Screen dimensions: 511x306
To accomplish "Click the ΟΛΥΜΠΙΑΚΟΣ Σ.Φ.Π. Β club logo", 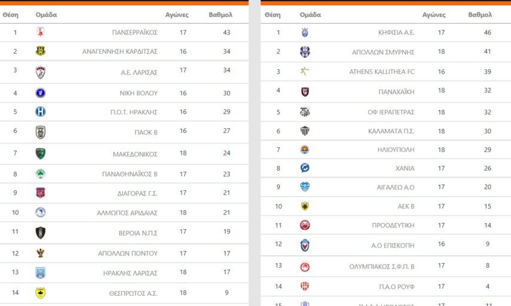I will click(305, 267).
